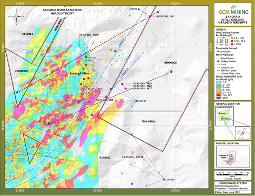The width and height of the screenshot is (255, 196).
Task: Click the 'Previously Issued' legend heading
Action: coord(226,48)
